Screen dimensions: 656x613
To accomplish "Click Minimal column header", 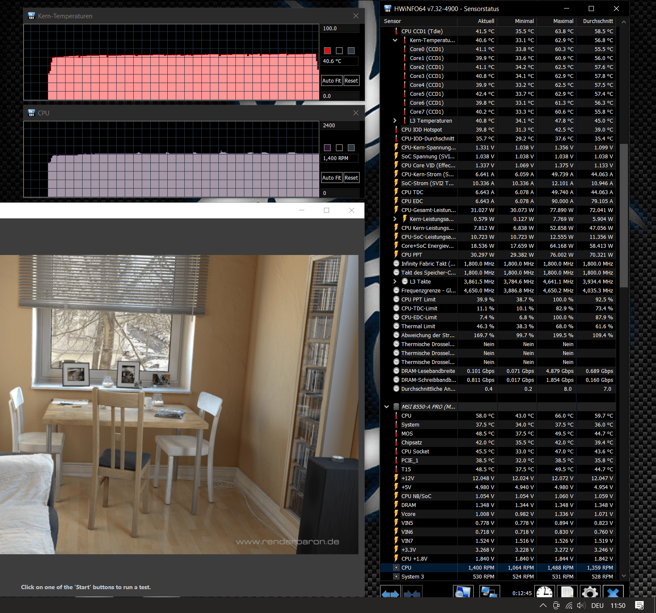I will [x=516, y=21].
